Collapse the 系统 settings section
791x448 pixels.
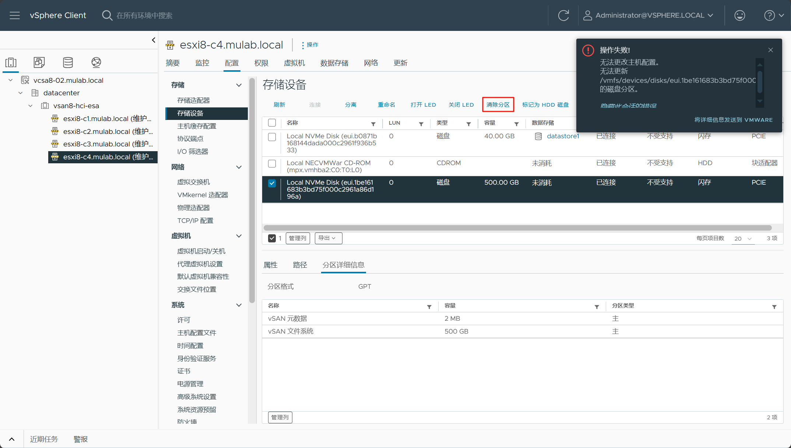[239, 305]
